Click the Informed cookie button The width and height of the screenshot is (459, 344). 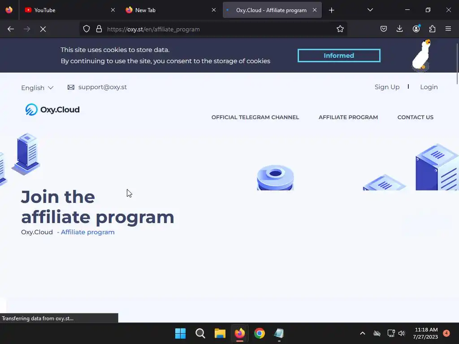[339, 56]
